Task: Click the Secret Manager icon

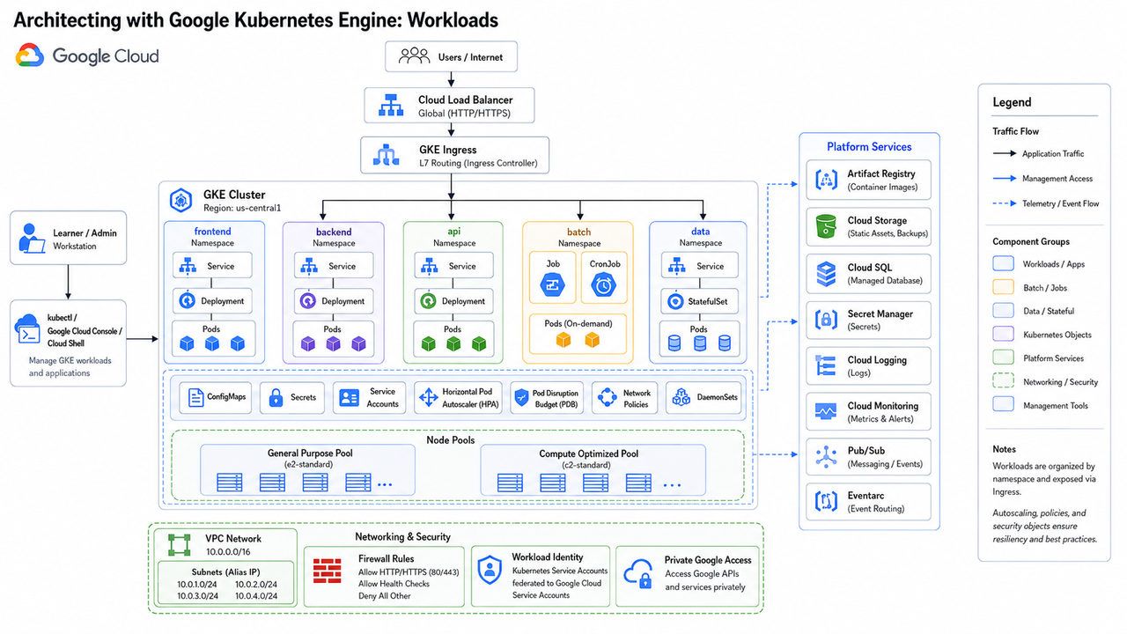Action: (x=827, y=320)
